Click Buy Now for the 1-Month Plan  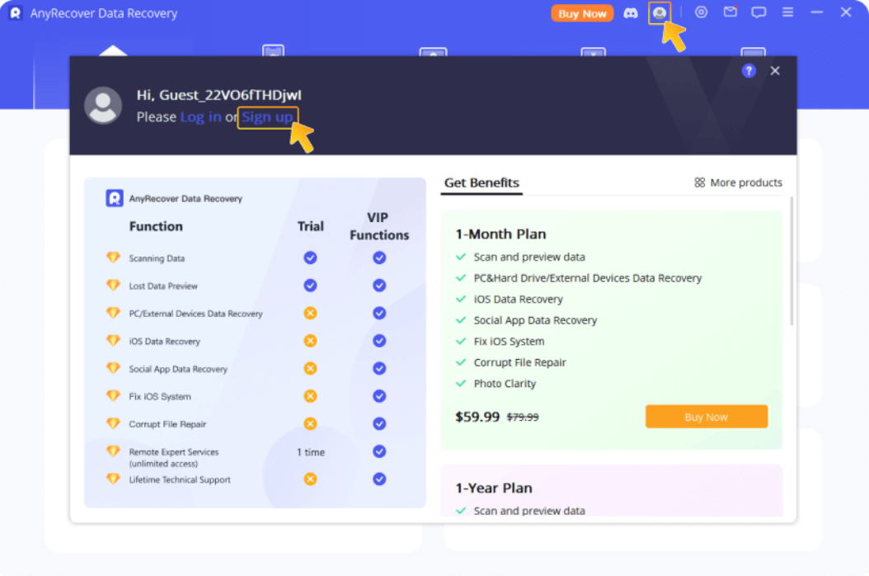pyautogui.click(x=706, y=417)
